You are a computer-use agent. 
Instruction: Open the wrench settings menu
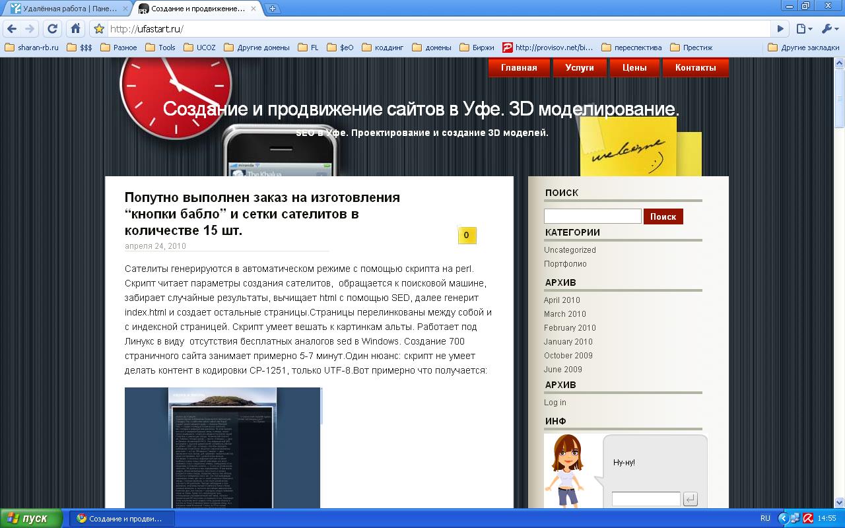click(827, 28)
